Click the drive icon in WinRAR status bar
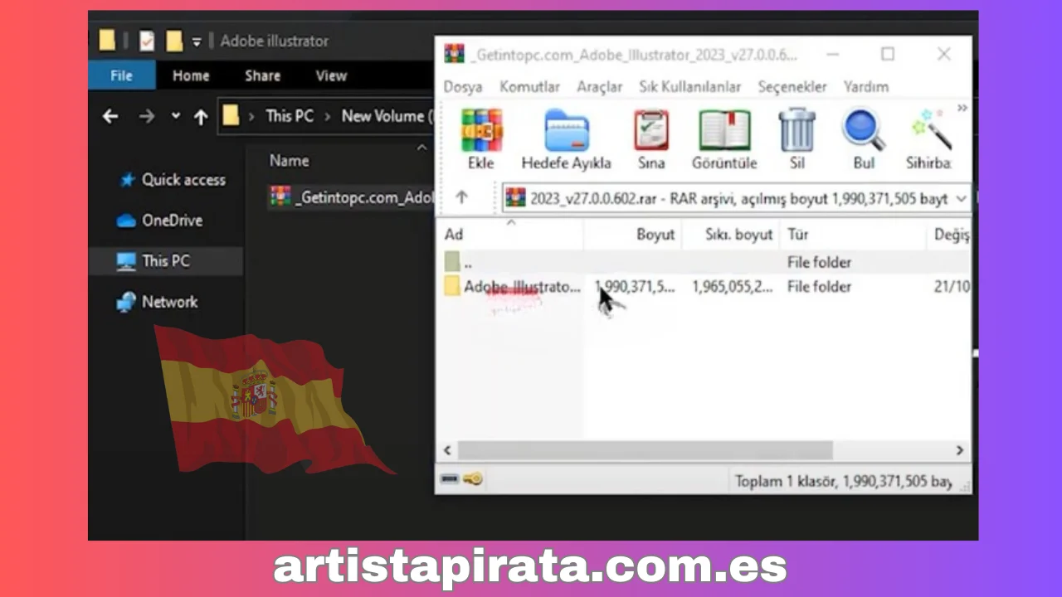 pyautogui.click(x=451, y=479)
